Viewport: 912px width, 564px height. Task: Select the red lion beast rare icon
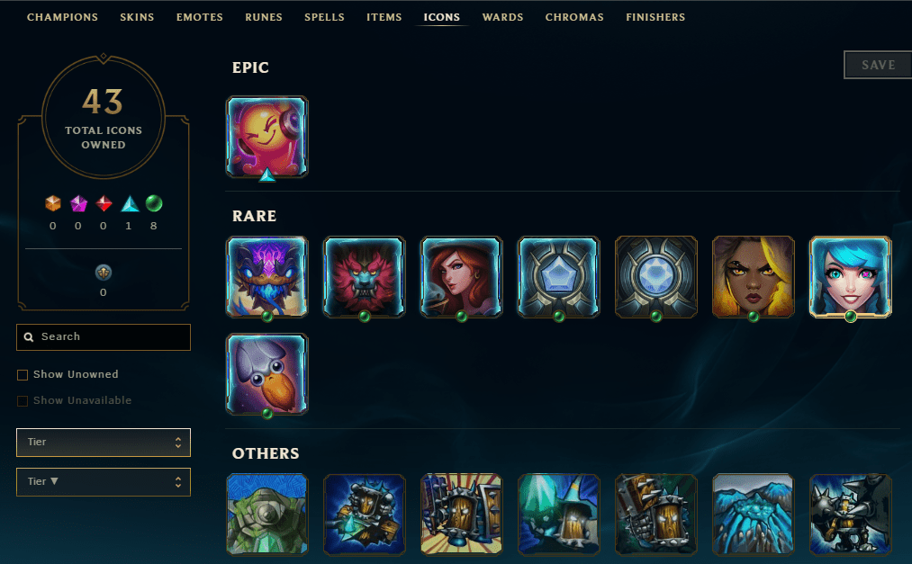coord(364,277)
